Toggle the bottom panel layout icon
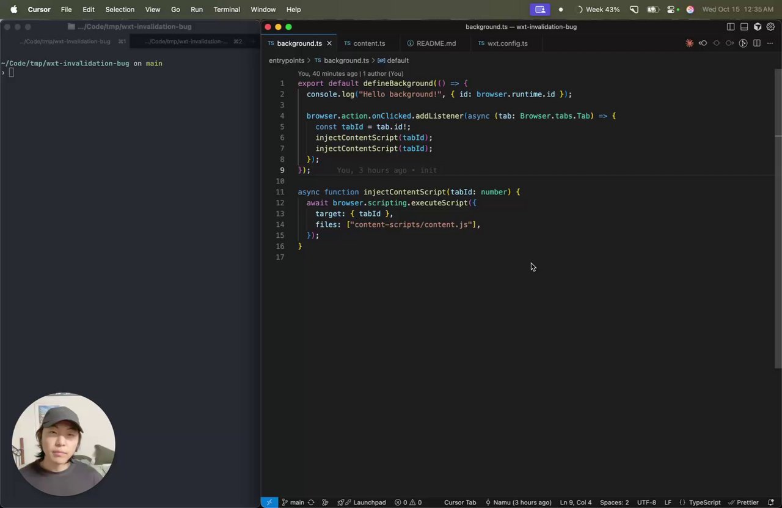 744,27
